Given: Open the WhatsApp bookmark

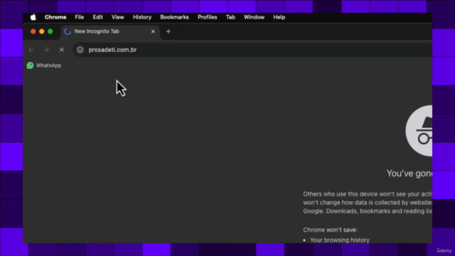Looking at the screenshot, I should pyautogui.click(x=44, y=65).
